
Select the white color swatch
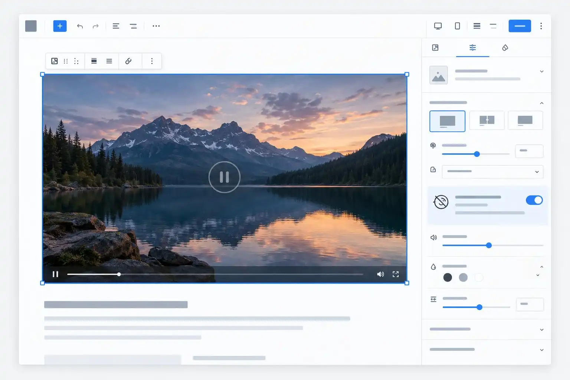coord(479,277)
